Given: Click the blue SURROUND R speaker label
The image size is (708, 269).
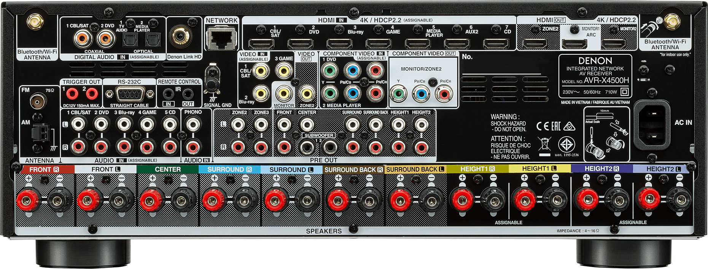Looking at the screenshot, I should coord(229,169).
